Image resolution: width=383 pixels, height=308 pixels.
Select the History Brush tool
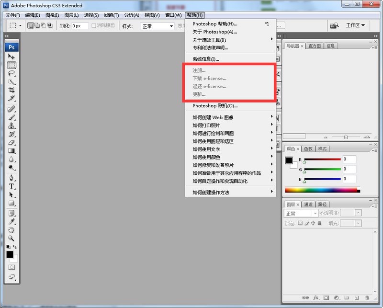11,134
